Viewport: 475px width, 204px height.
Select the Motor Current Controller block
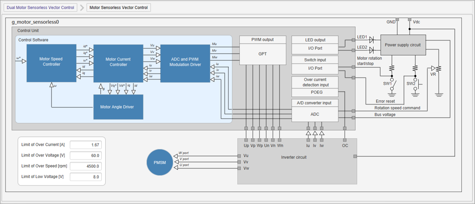pos(118,62)
